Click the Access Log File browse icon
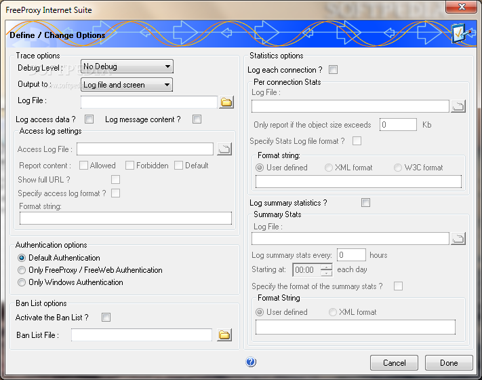This screenshot has height=380, width=482. pos(224,149)
